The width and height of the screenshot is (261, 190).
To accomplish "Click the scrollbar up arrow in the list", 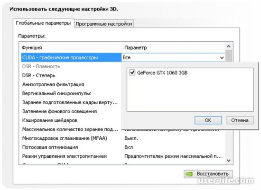I will pos(229,46).
